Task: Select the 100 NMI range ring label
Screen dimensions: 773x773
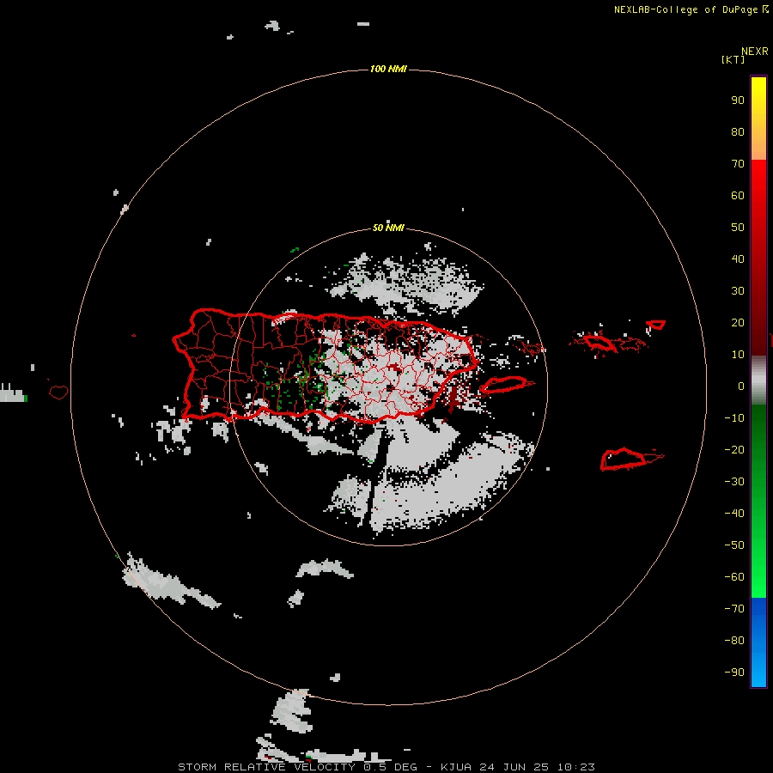Action: (388, 69)
